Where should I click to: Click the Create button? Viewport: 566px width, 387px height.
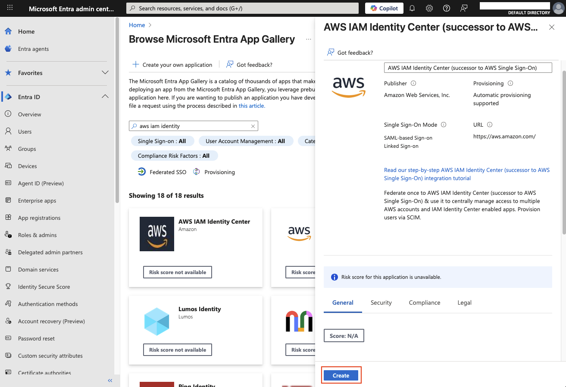pos(341,375)
